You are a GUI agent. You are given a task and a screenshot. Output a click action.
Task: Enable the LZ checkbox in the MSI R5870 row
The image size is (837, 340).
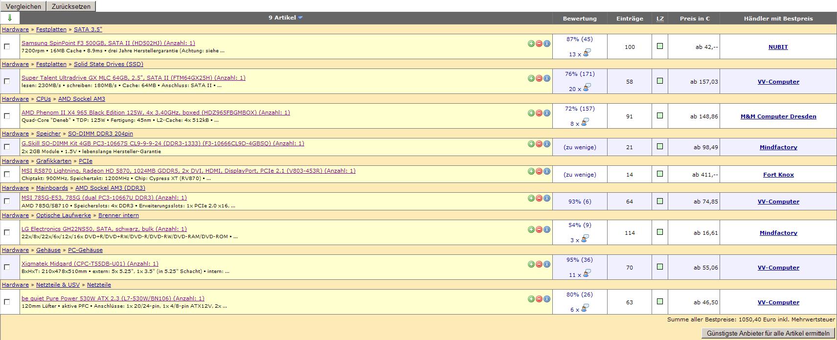coord(660,174)
